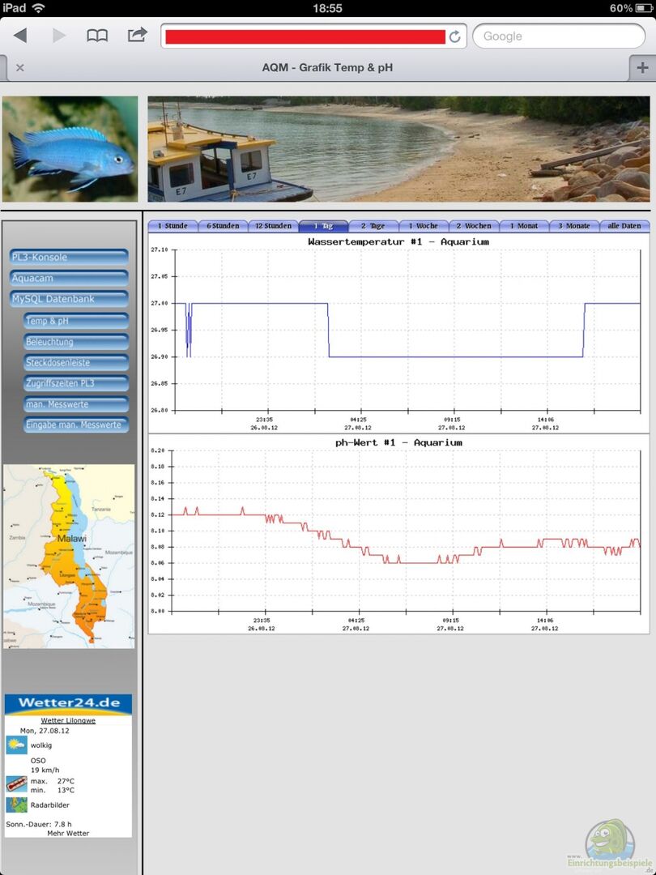The image size is (656, 875).
Task: Click the Mehr Wetter link
Action: (68, 833)
